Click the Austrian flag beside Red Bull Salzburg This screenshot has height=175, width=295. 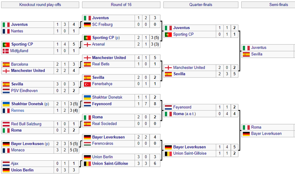click(6, 124)
